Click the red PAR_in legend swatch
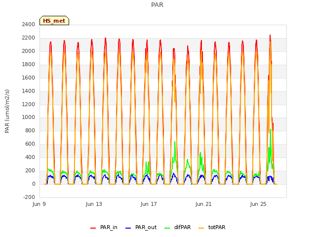The width and height of the screenshot is (316, 237). click(93, 228)
